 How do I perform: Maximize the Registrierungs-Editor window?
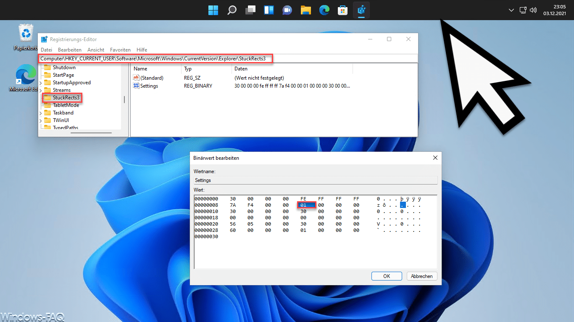(x=389, y=39)
